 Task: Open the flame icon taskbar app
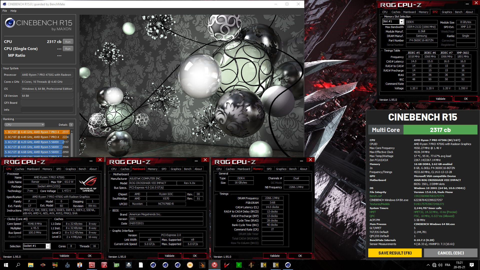[x=67, y=265]
